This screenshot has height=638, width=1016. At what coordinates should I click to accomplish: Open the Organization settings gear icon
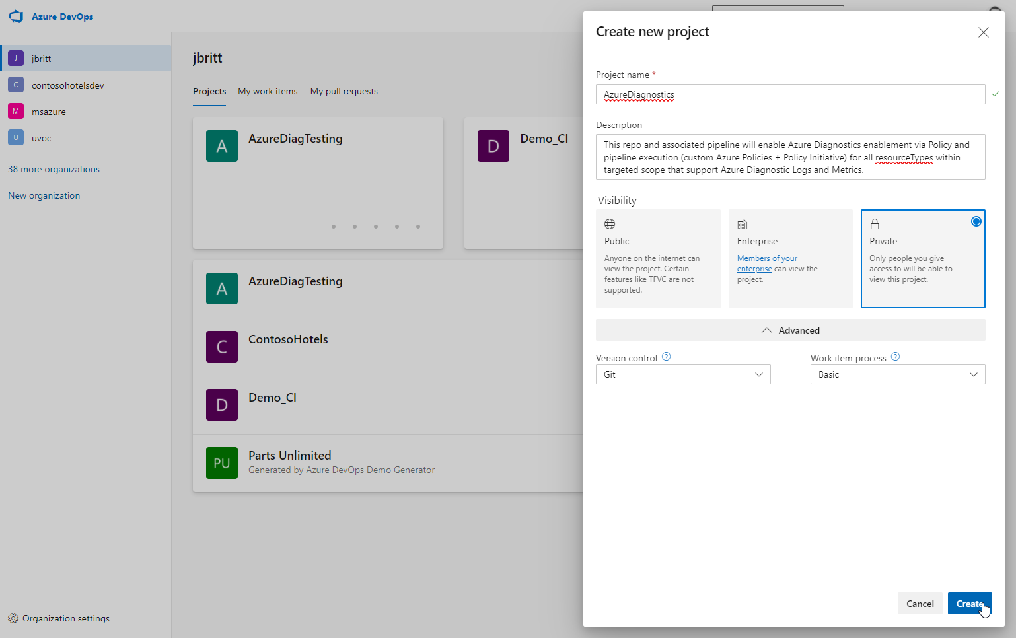point(13,618)
